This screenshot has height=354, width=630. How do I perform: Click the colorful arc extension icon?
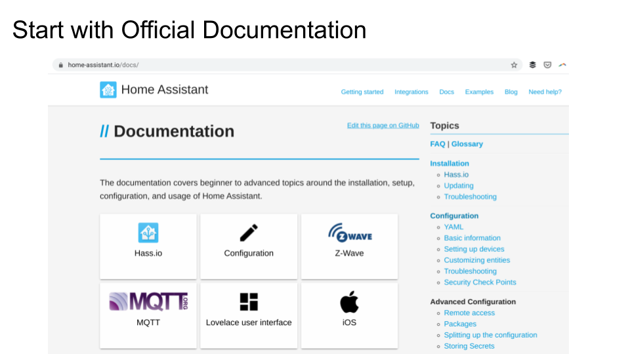pyautogui.click(x=562, y=65)
